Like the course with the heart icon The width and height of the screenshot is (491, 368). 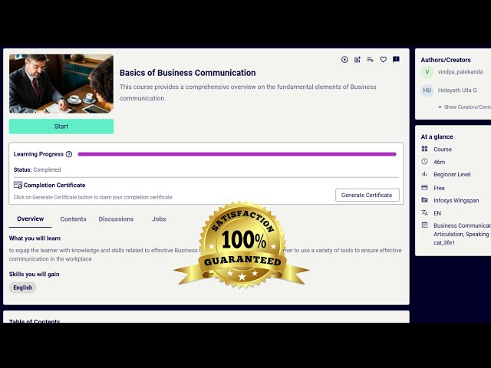[383, 60]
